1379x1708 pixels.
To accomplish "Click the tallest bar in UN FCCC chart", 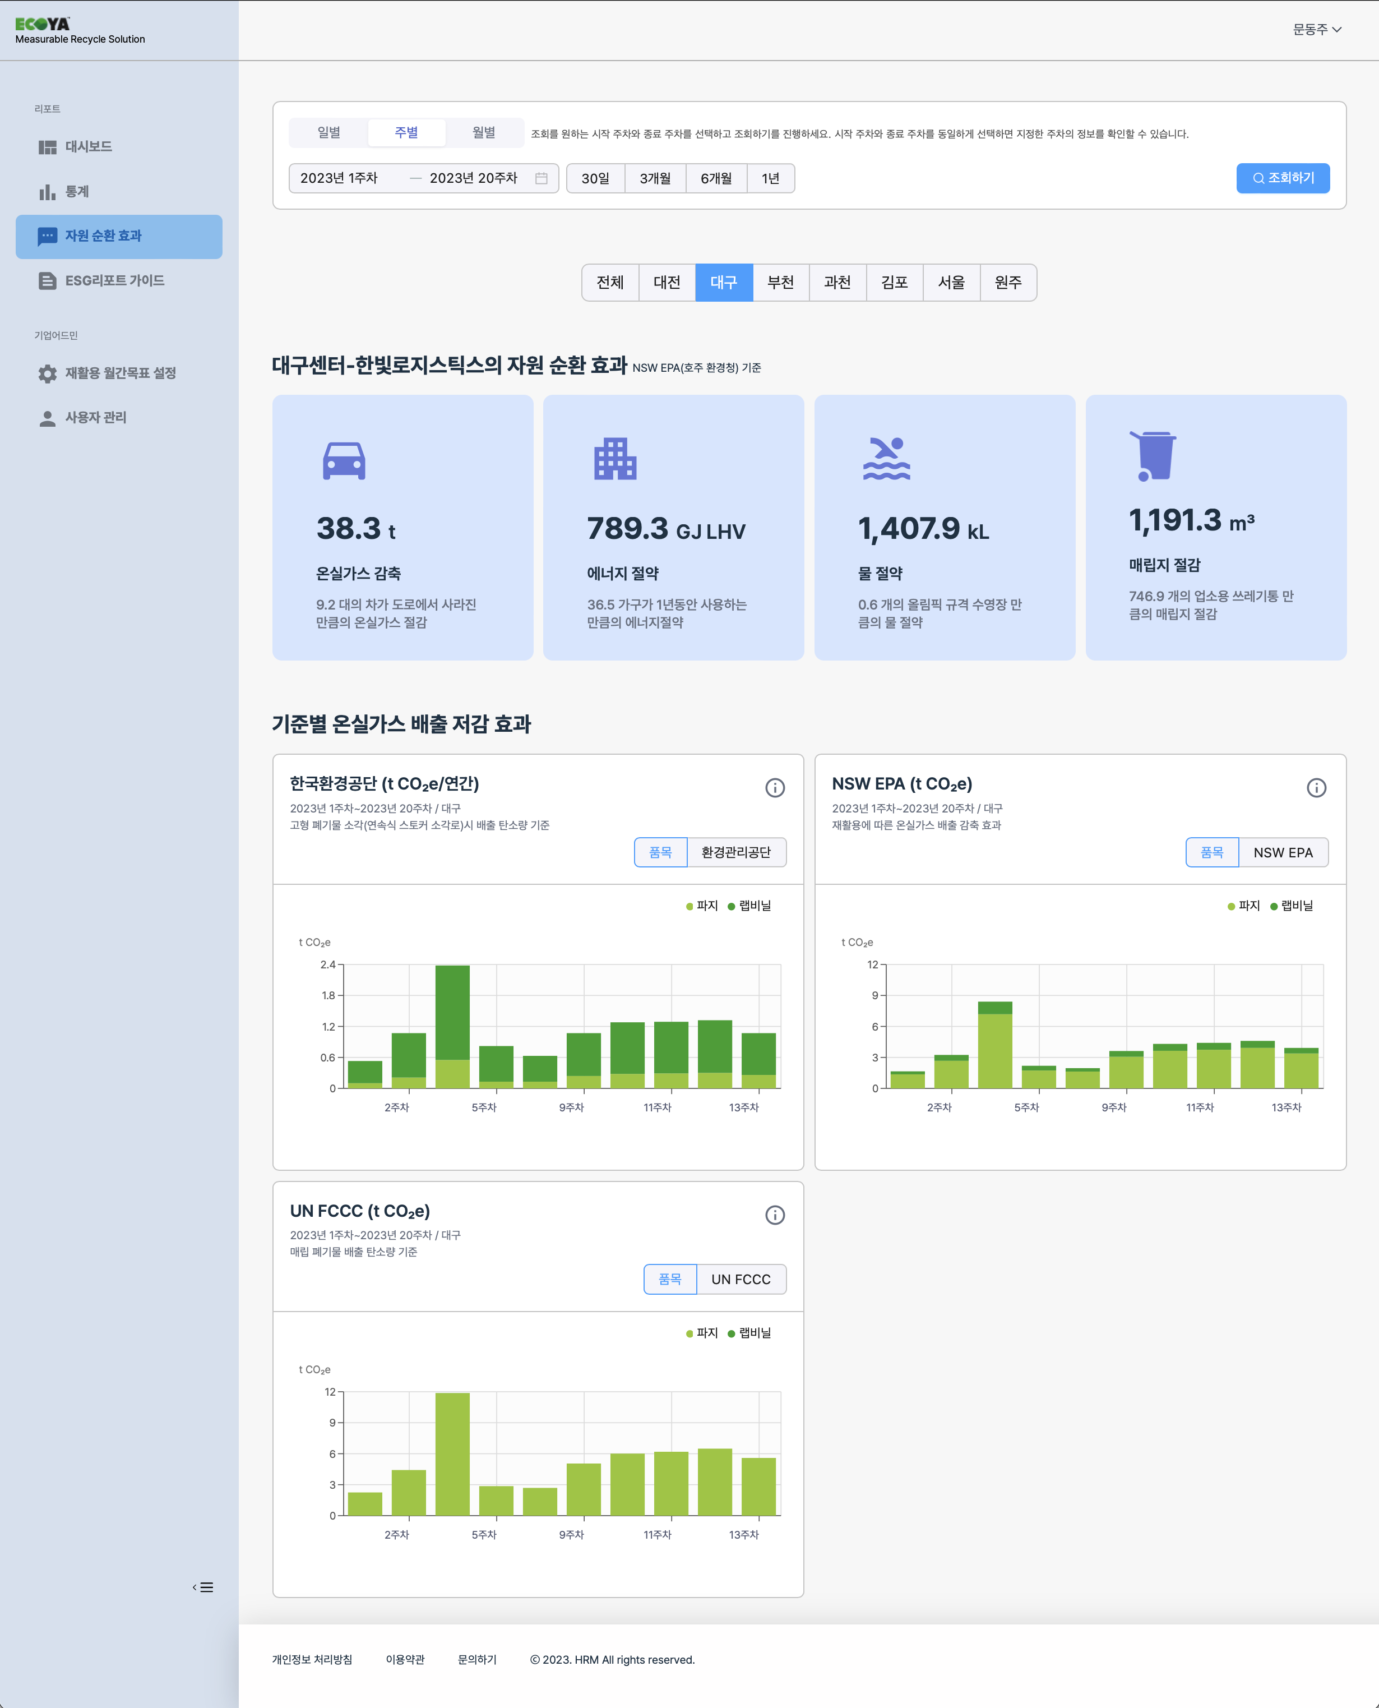I will pyautogui.click(x=453, y=1454).
